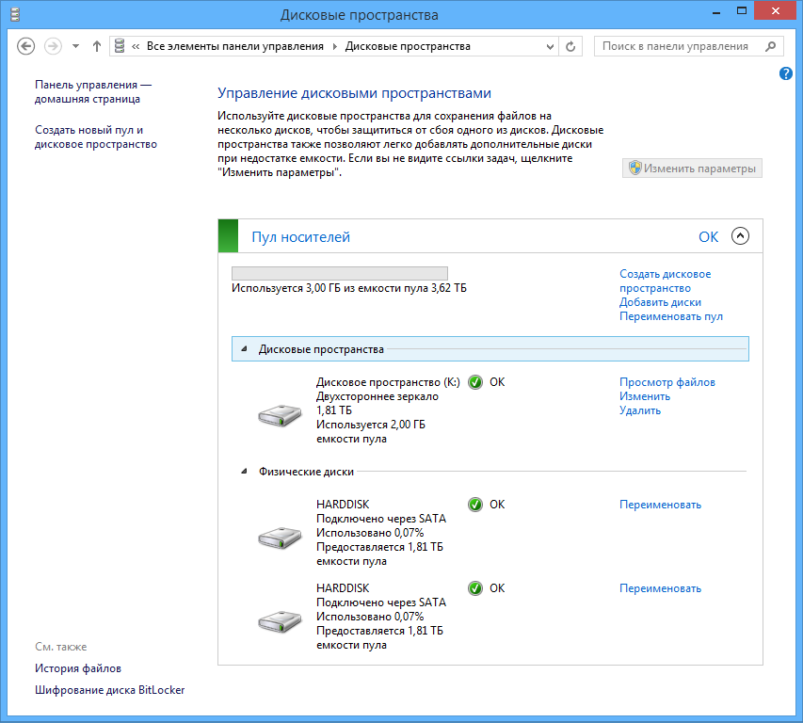The height and width of the screenshot is (723, 803).
Task: Click the second HARDDISK drive icon
Action: (x=279, y=621)
